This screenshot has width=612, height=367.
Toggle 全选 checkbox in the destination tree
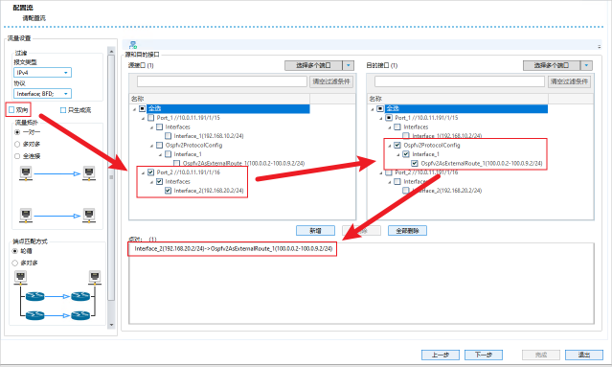tap(380, 108)
